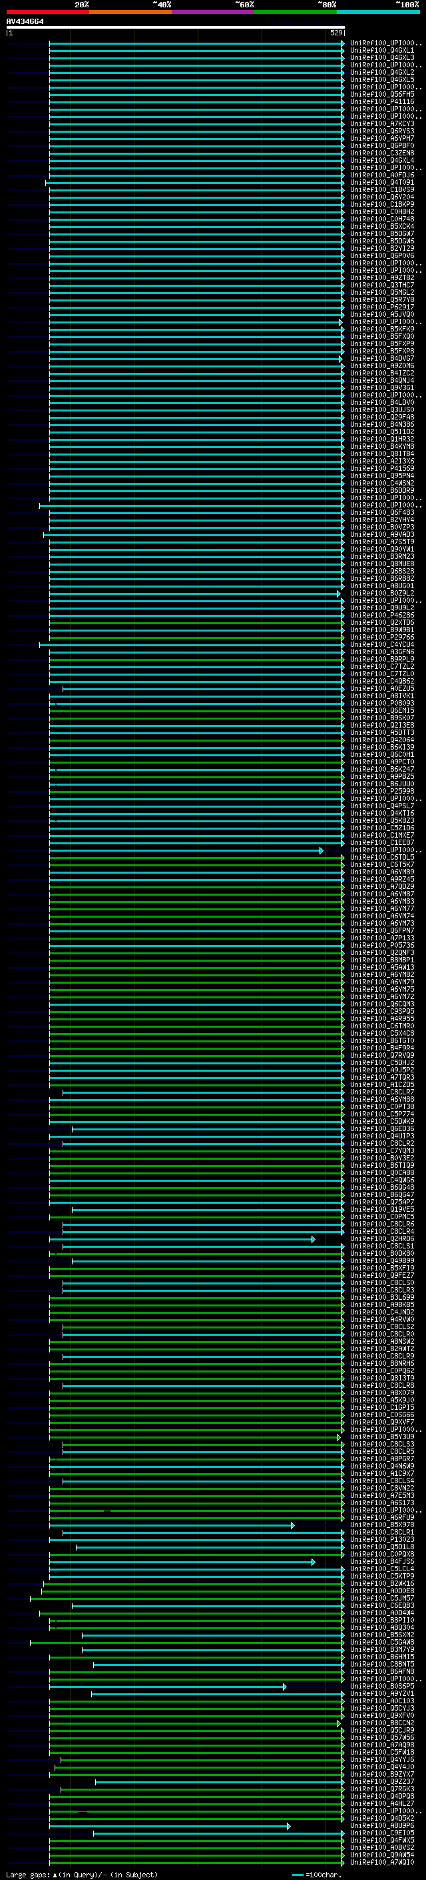Open hit UniRef100_Q56FH5

(381, 95)
